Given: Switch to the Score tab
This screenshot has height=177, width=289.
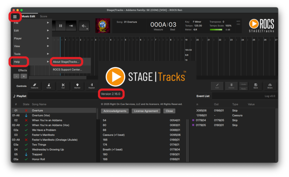Looking at the screenshot, I should [43, 16].
